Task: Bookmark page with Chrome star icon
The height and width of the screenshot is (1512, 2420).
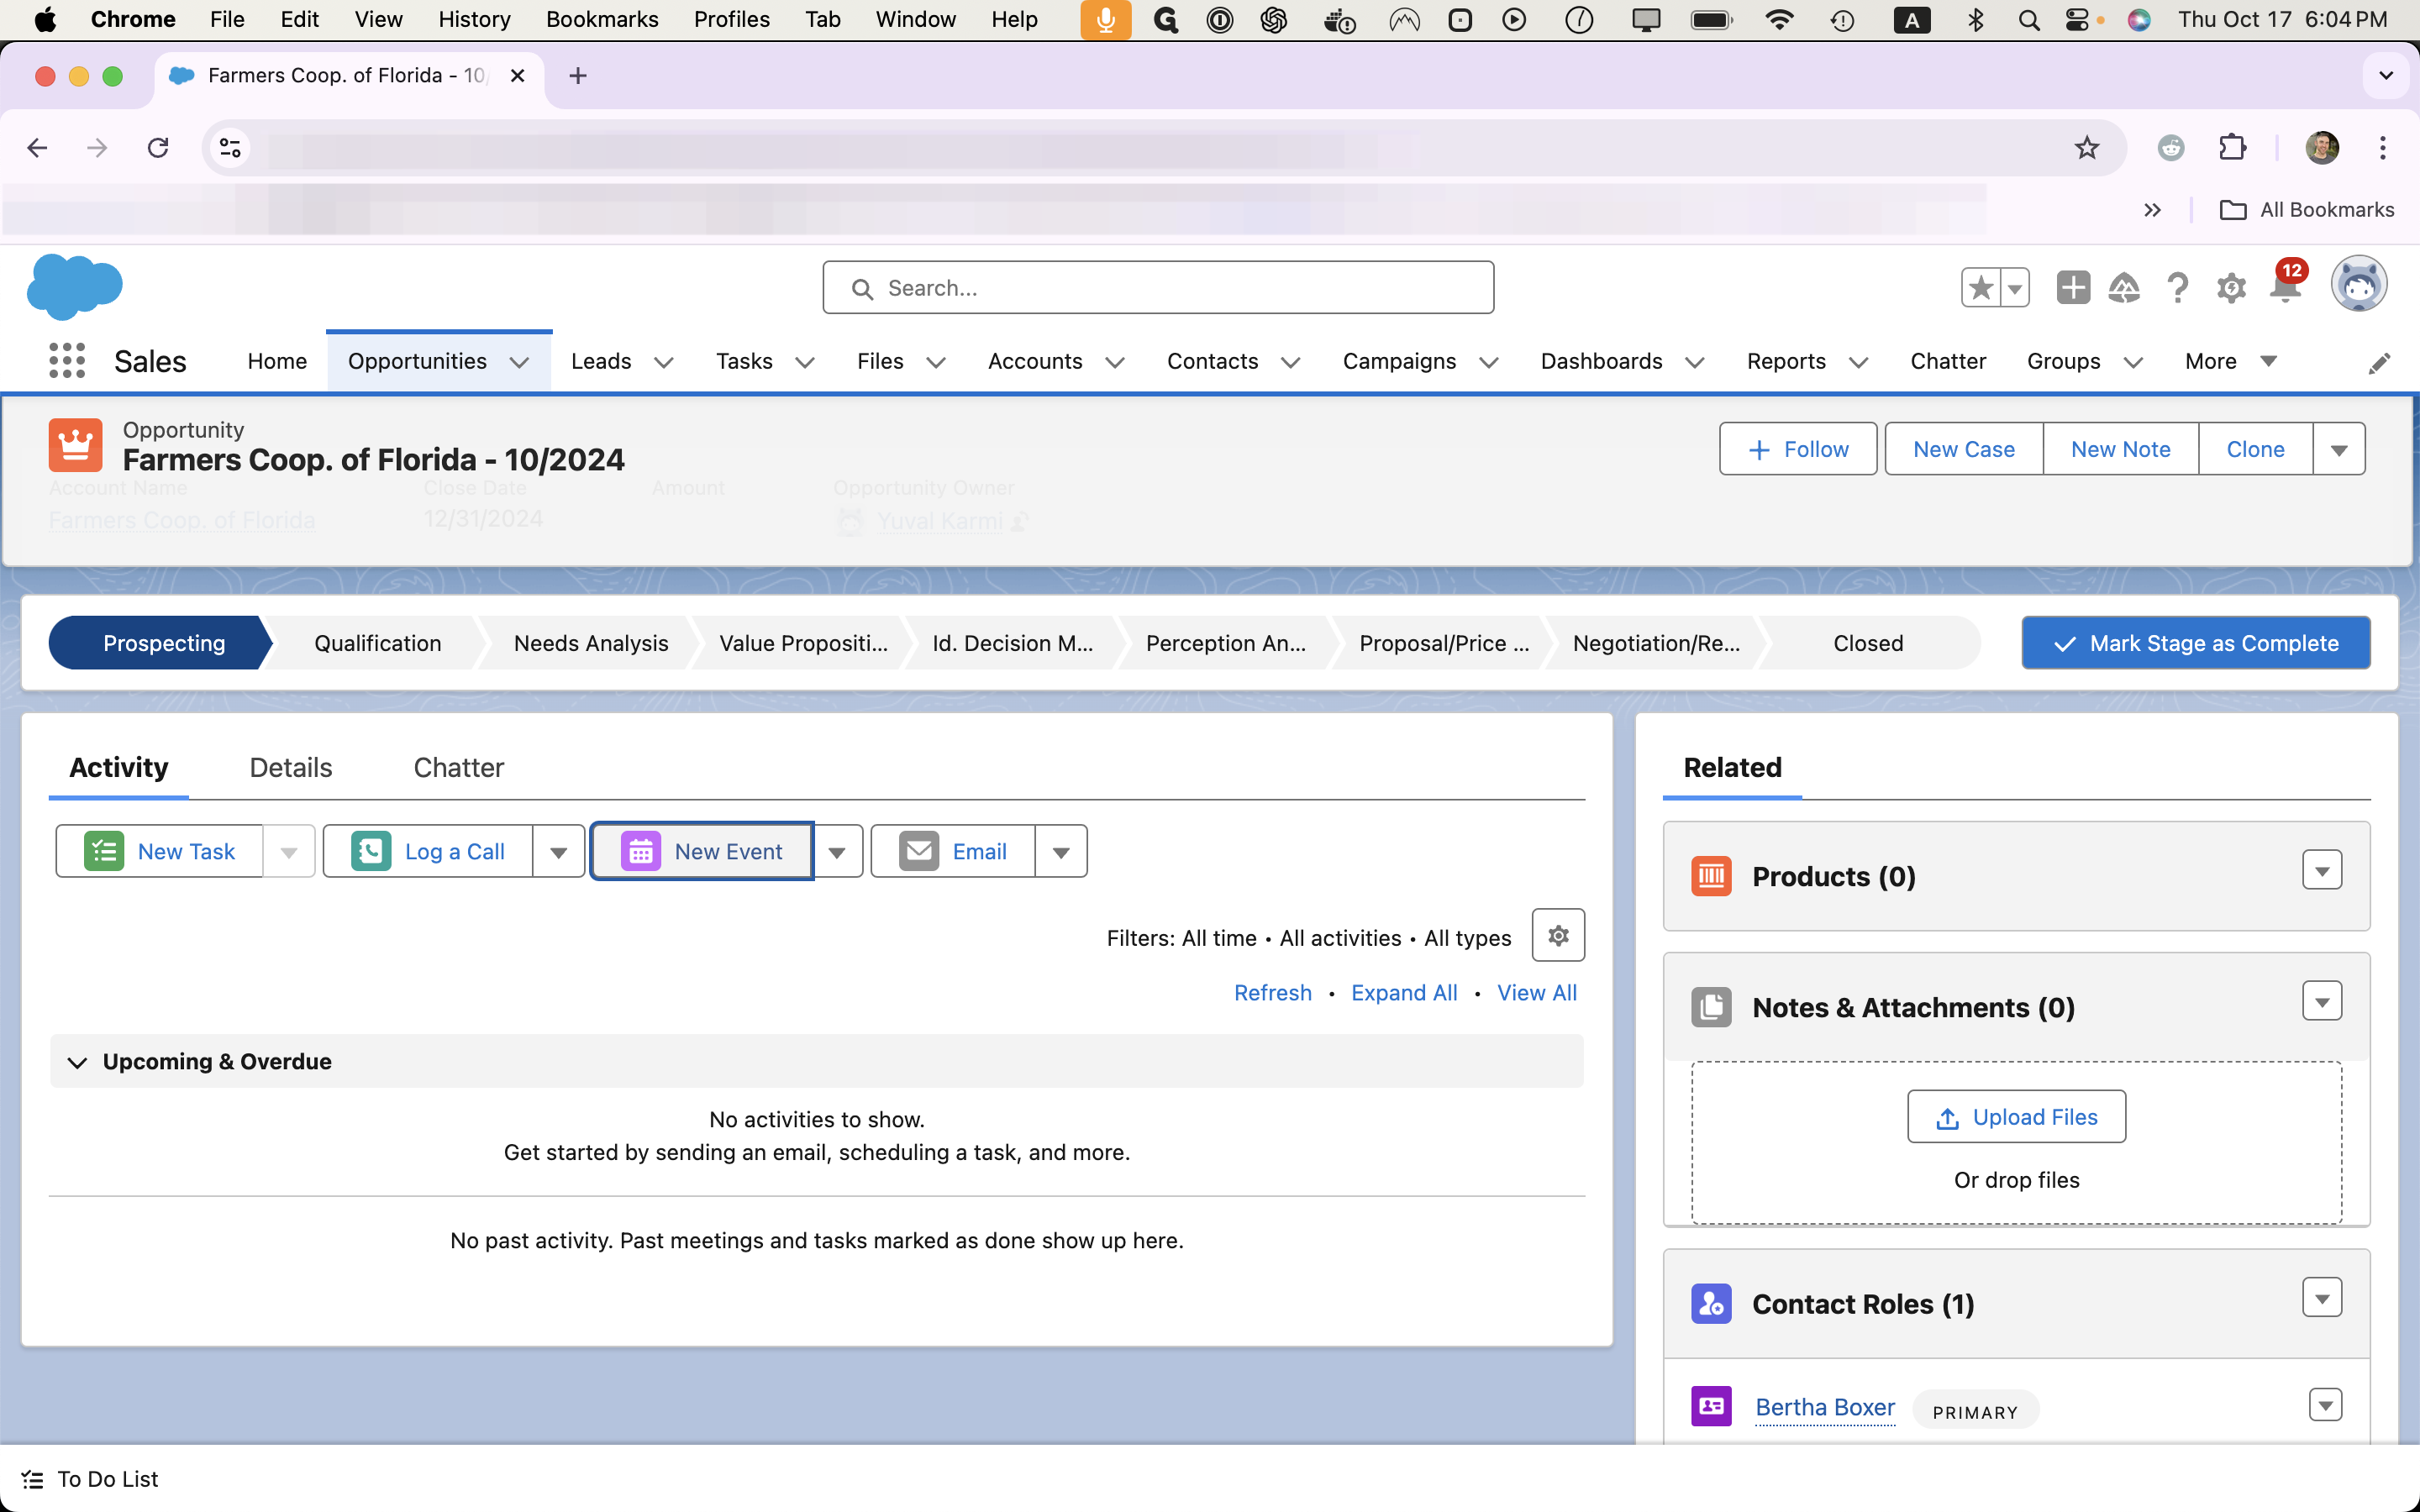Action: 2086,148
